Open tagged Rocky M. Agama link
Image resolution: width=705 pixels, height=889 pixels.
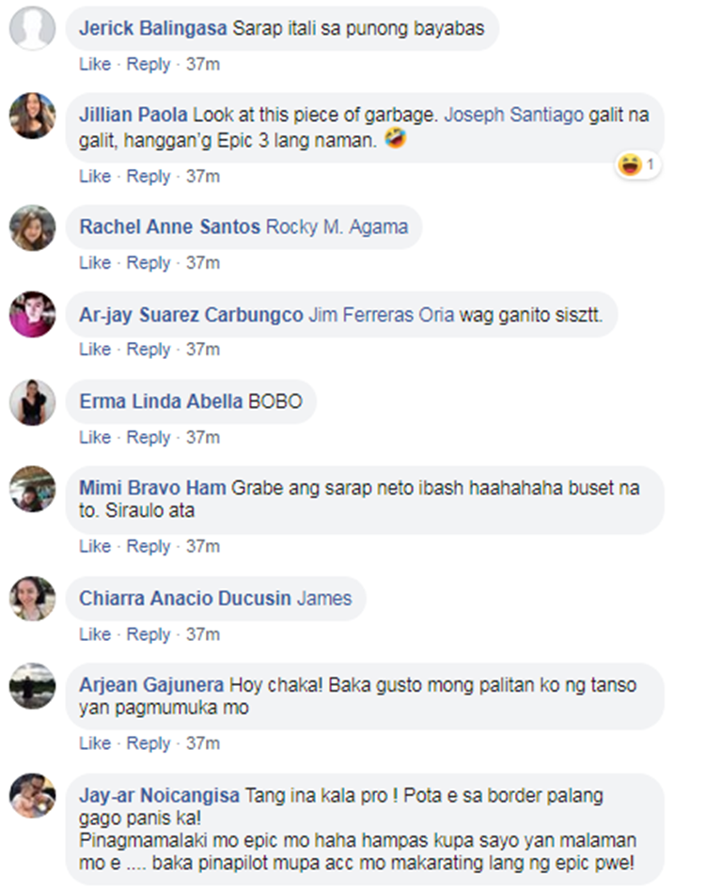point(337,226)
